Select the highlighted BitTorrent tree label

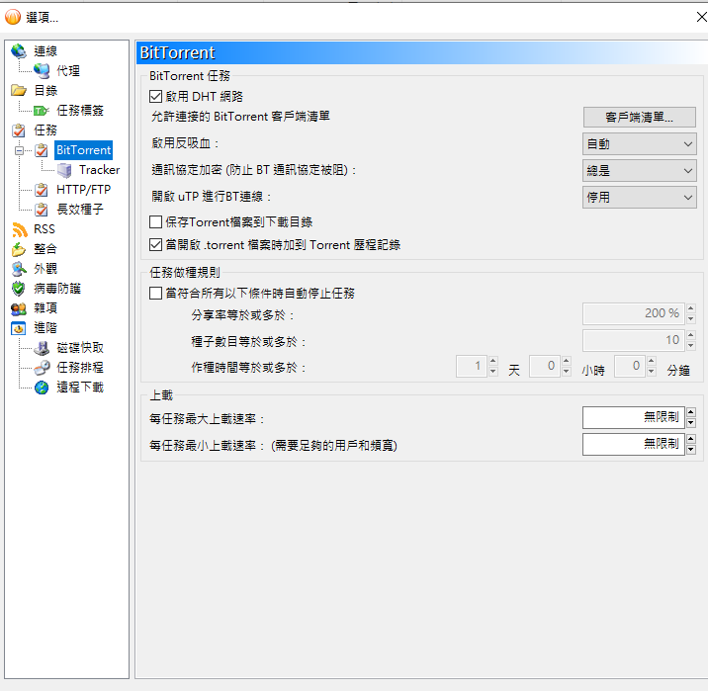tap(83, 150)
